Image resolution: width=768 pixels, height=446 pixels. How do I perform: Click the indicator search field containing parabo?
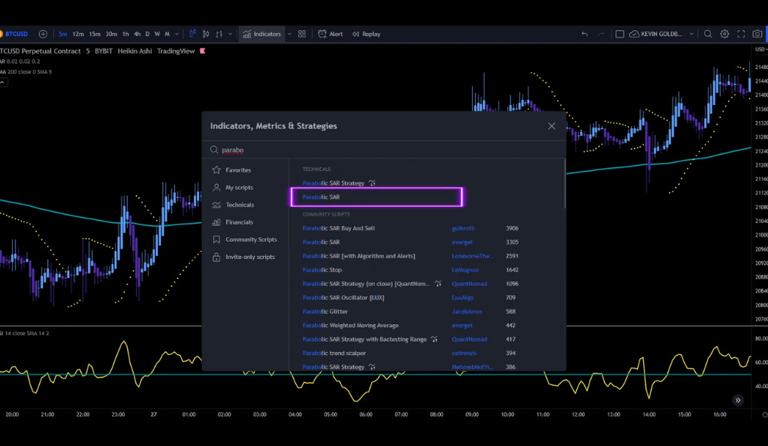coord(385,150)
